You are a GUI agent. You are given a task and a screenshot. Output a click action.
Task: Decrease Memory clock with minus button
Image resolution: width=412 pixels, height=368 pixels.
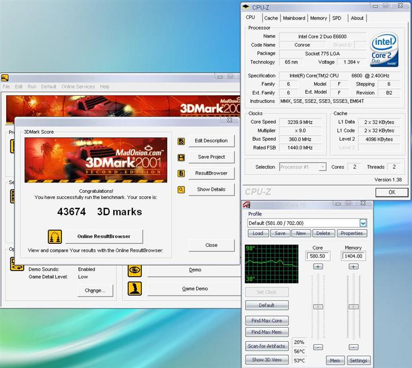point(353,347)
